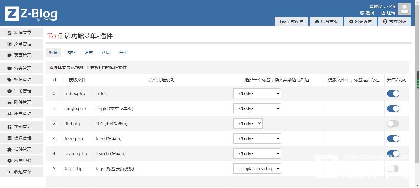The image size is (420, 188).
Task: Click the return globe icon
Action: (362, 13)
